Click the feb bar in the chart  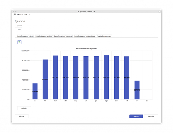(45, 79)
